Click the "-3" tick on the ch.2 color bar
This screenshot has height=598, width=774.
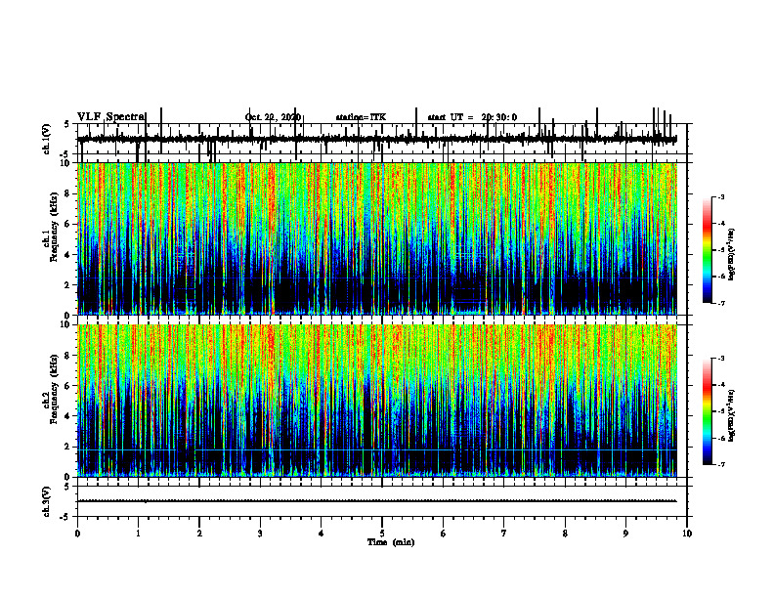pos(721,359)
